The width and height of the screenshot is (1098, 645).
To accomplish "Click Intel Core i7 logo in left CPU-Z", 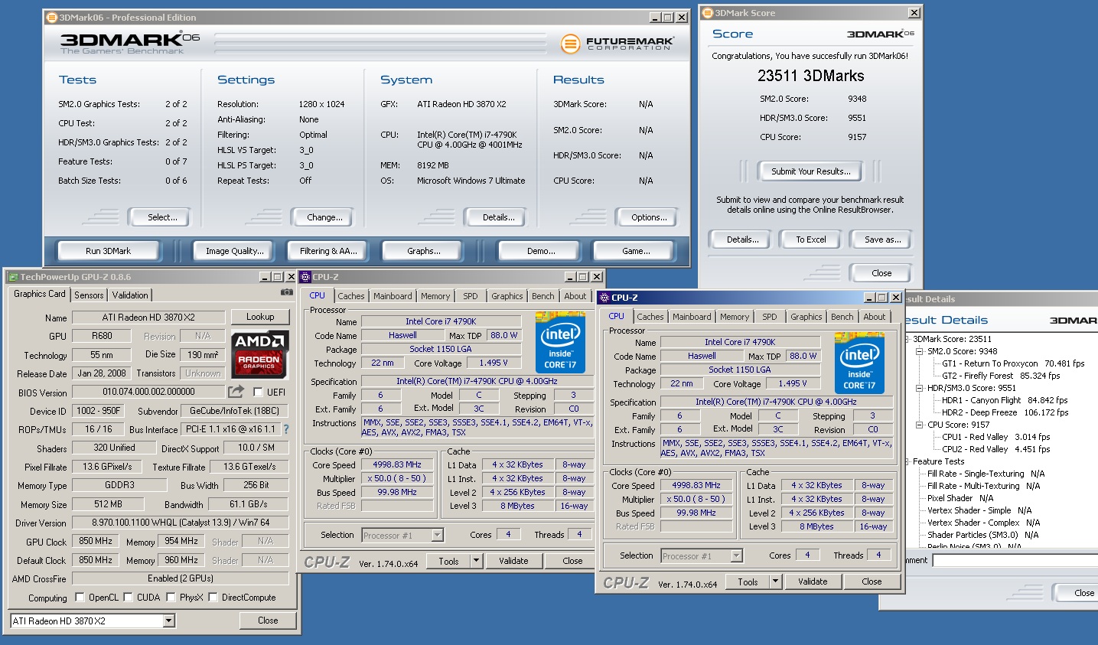I will 560,341.
